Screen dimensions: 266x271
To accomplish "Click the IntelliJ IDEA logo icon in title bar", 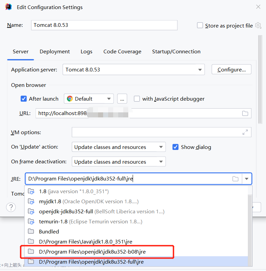I will pyautogui.click(x=8, y=7).
